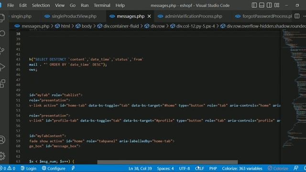Open the Accounts menu icon
The image size is (306, 172).
coord(2,140)
